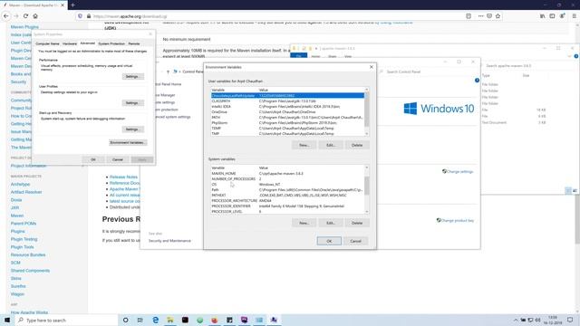Click the Firefox back arrow
Viewport: 580px width, 326px height.
[6, 16]
